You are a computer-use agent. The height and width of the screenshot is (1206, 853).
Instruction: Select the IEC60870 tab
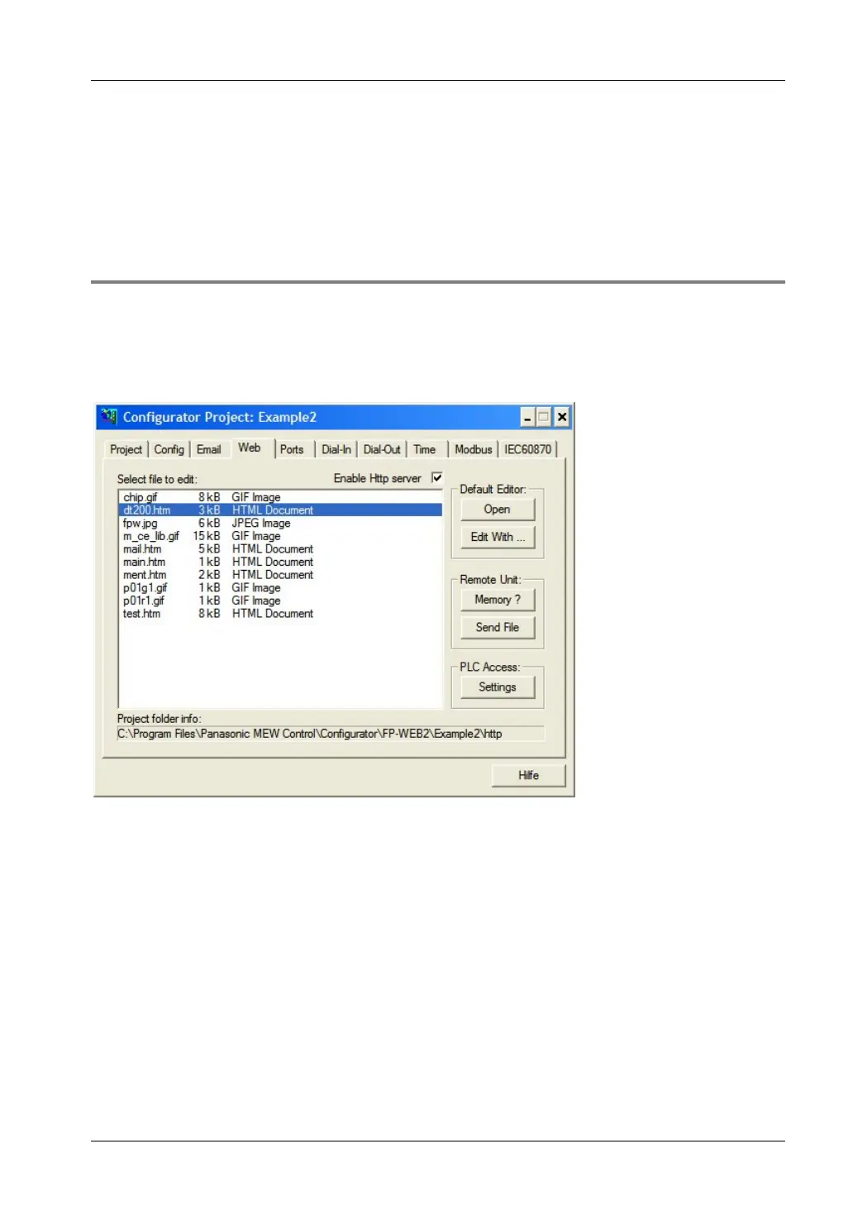coord(528,450)
